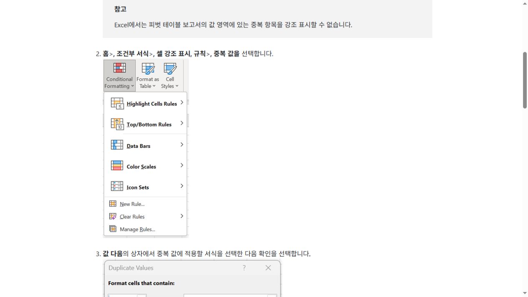Click the note about 피벗 테이블 보고서

[x=233, y=25]
